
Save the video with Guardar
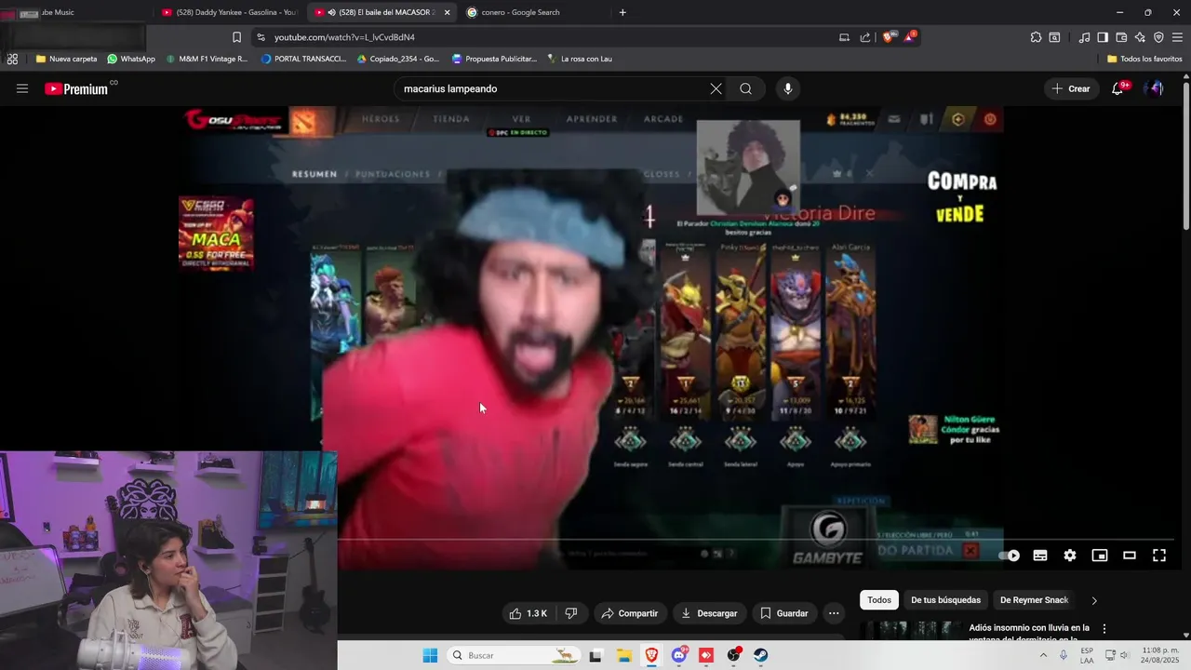(784, 613)
